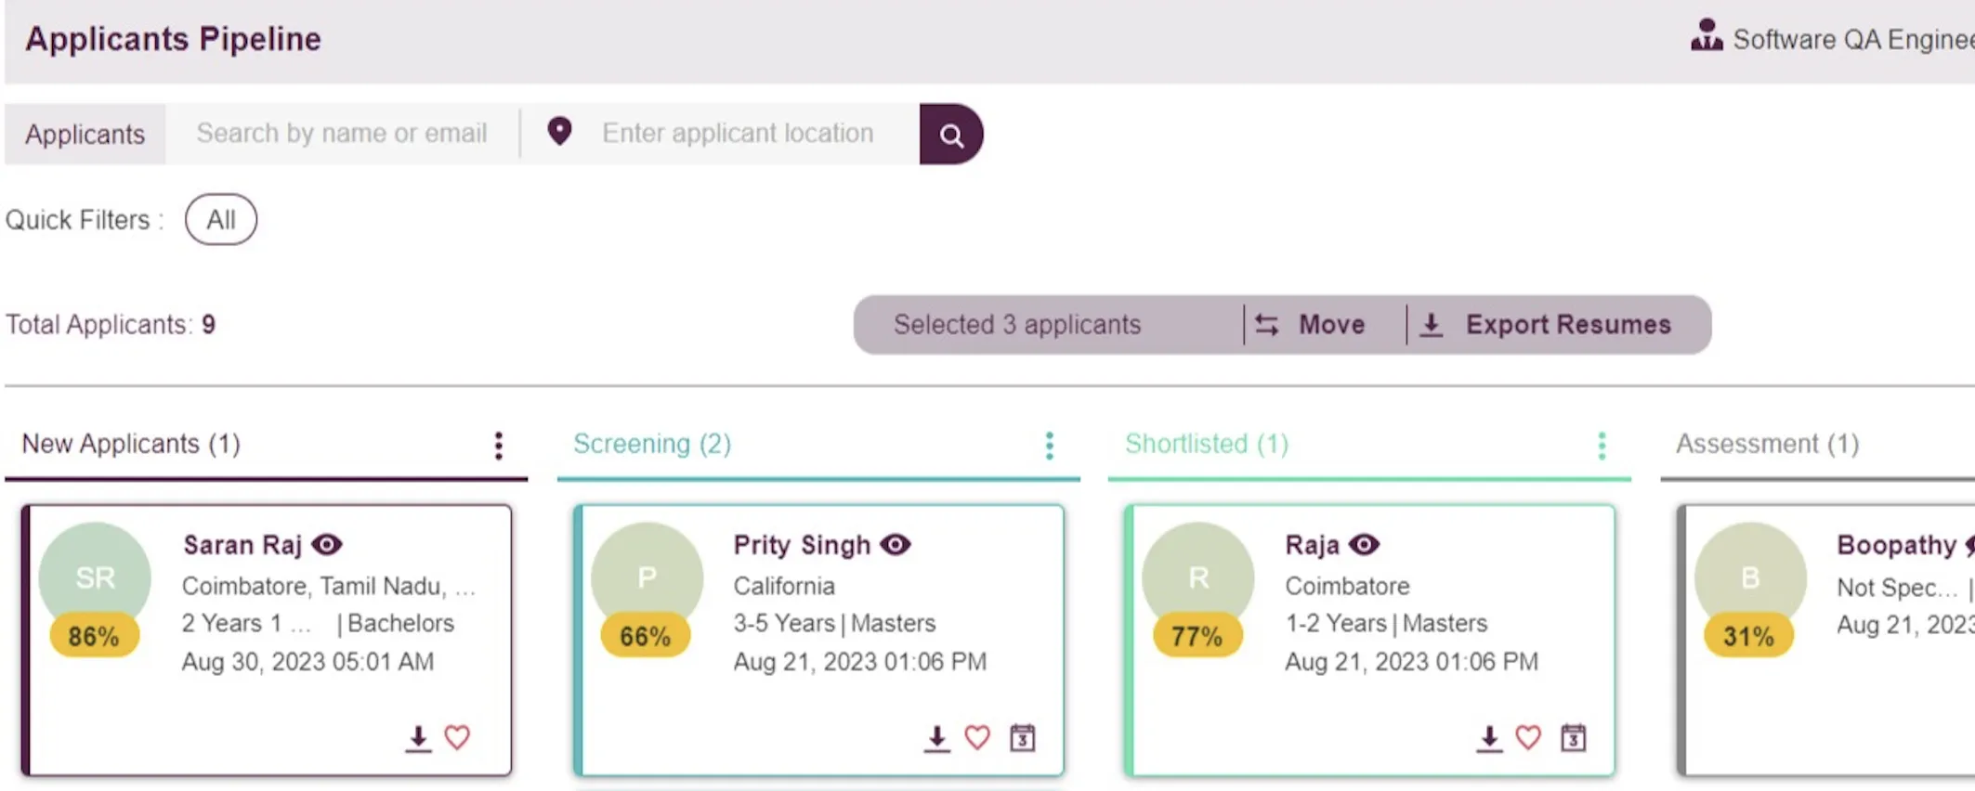Click the 'Applicants Pipeline' heading
This screenshot has width=1975, height=791.
[173, 39]
